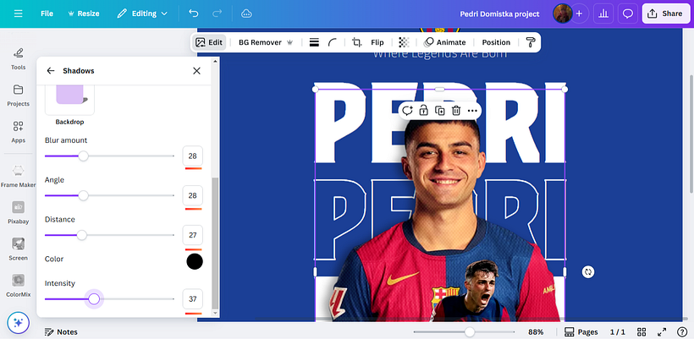
Task: Click the magic assistant sparkle button
Action: coord(18,323)
